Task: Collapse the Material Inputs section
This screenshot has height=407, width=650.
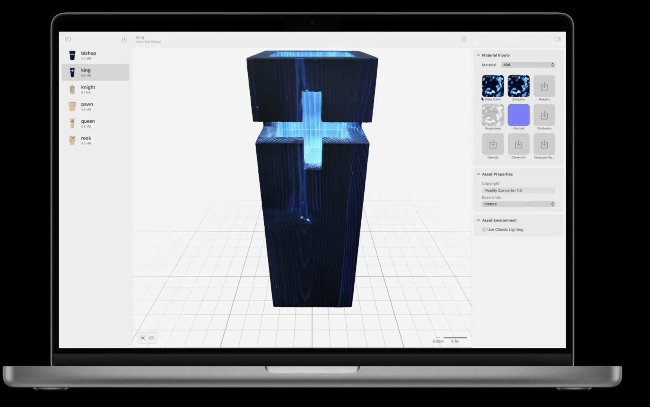Action: tap(478, 55)
